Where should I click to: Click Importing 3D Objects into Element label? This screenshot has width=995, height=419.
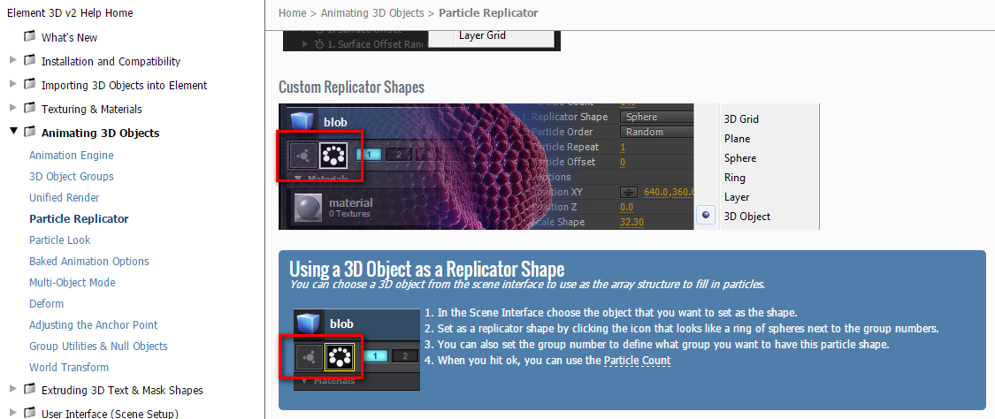[x=125, y=85]
